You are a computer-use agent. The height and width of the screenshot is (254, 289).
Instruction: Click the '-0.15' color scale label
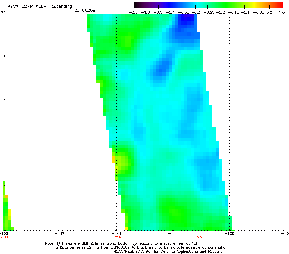[234, 13]
